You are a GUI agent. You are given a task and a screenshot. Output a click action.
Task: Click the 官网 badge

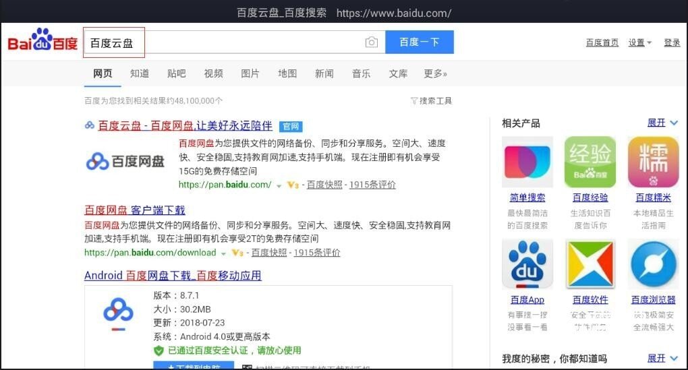click(x=291, y=127)
